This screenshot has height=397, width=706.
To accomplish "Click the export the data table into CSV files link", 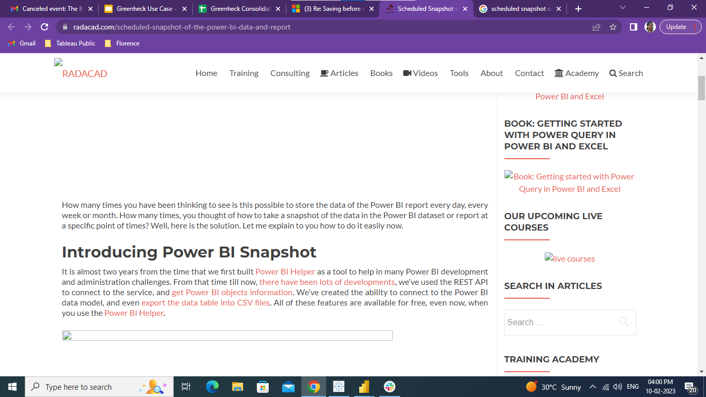I will (205, 303).
